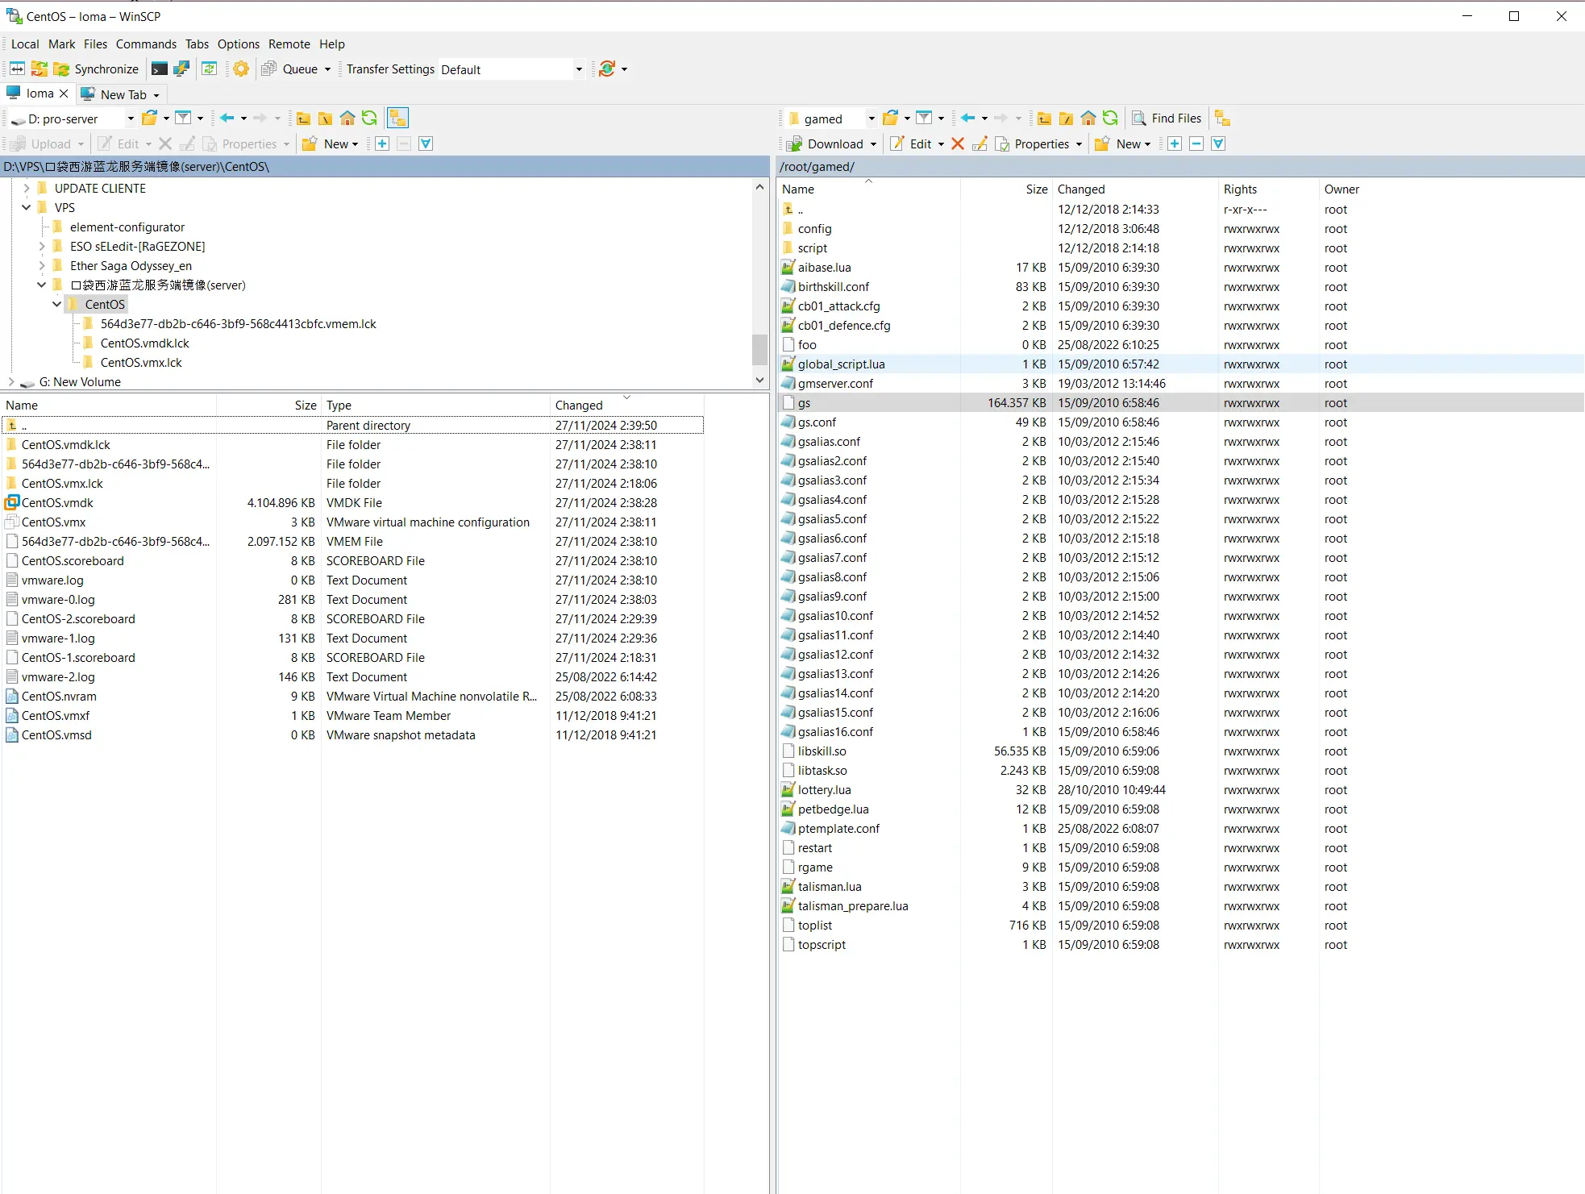Collapse the VPS tree node

point(26,207)
